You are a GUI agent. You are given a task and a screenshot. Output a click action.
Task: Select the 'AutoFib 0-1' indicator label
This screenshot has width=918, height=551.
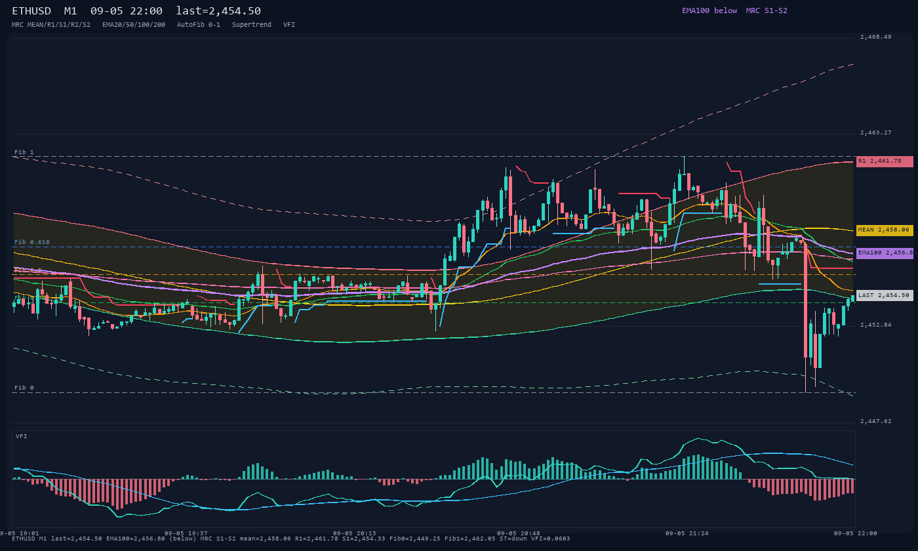[x=199, y=25]
